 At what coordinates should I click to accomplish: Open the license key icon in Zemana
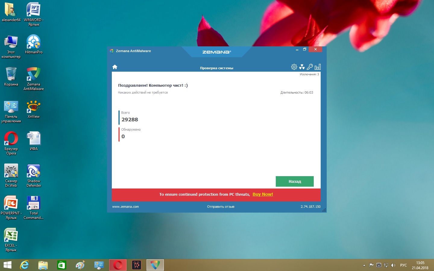pos(310,67)
